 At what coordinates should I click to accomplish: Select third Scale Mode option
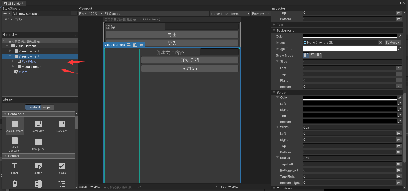point(319,55)
